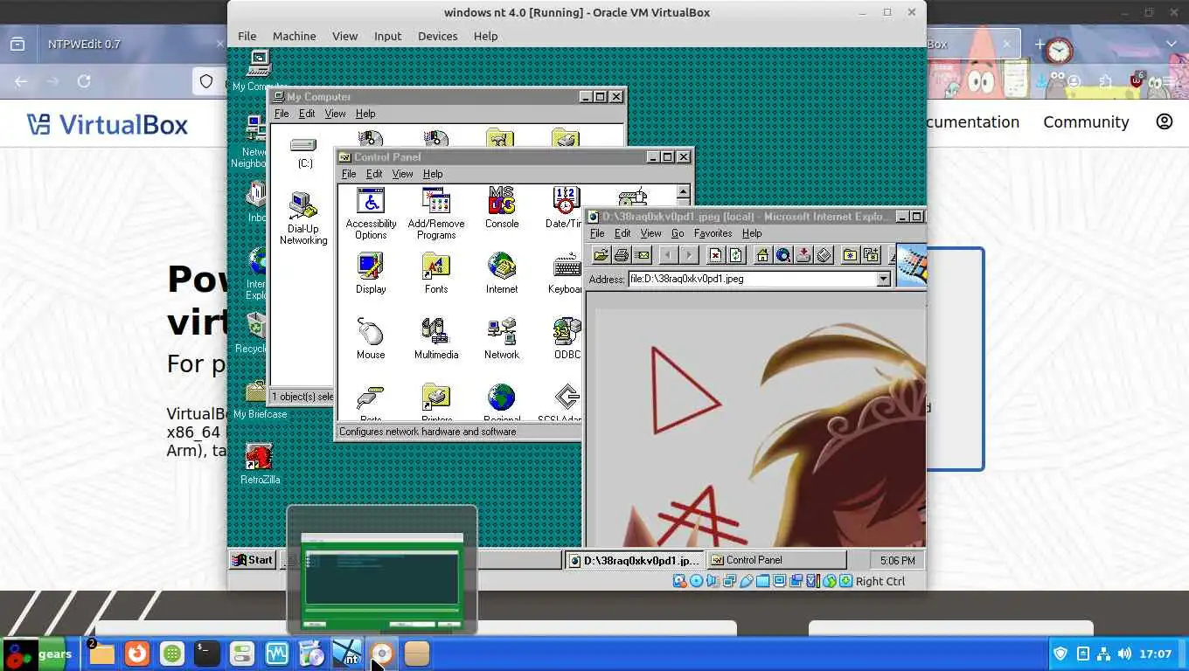Click the Search the Internet globe icon
This screenshot has width=1189, height=671.
click(x=783, y=255)
